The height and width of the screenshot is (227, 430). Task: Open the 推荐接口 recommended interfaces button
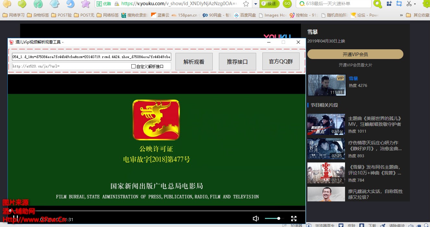[x=237, y=62]
